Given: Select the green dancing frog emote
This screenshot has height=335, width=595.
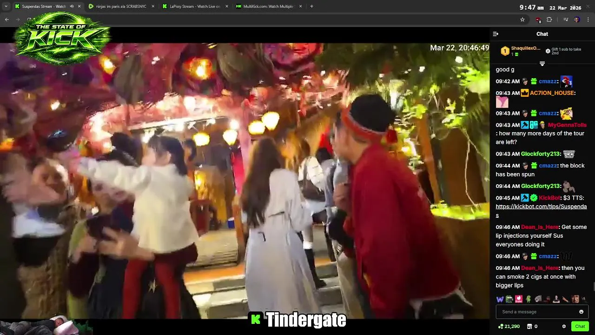Looking at the screenshot, I should (x=528, y=299).
